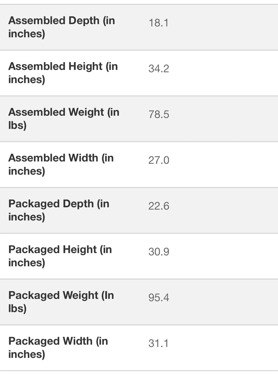Select the 78.5 weight value
278x376 pixels.
pyautogui.click(x=159, y=115)
